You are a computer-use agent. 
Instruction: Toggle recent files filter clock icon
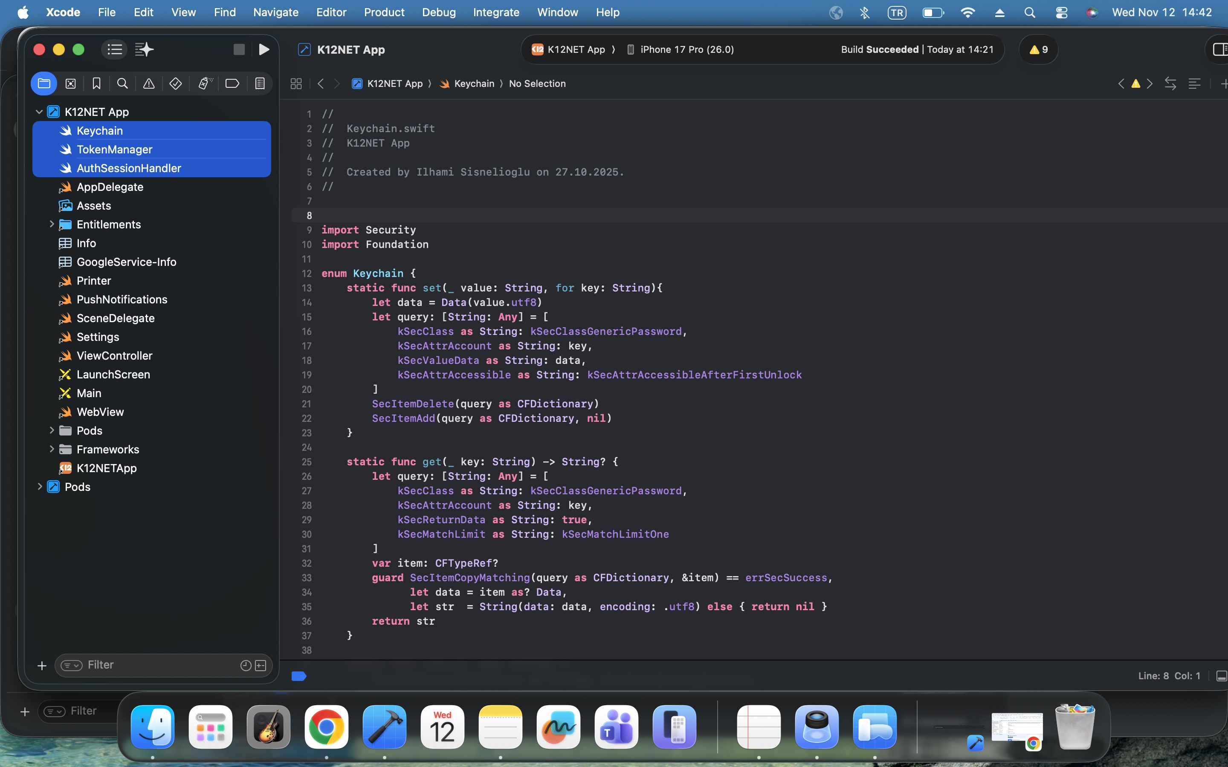246,665
